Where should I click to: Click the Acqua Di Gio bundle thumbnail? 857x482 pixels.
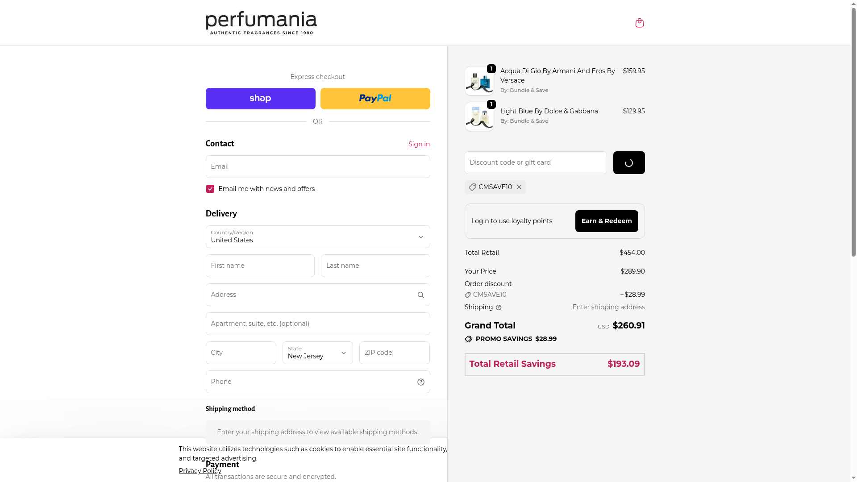point(479,81)
